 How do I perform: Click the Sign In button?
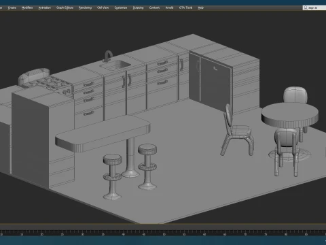[x=314, y=7]
